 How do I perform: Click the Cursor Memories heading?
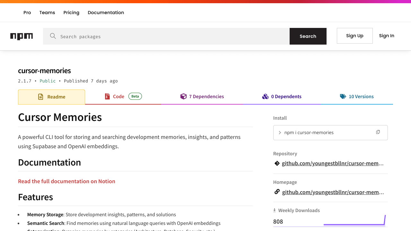pos(60,117)
